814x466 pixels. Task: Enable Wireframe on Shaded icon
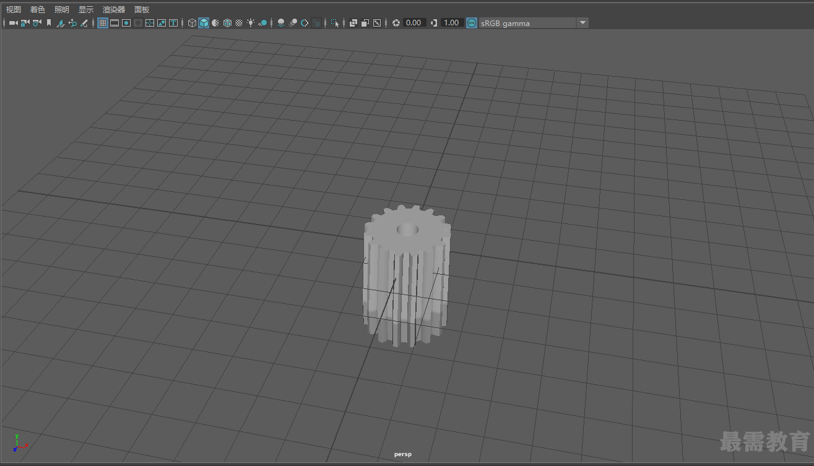(227, 23)
